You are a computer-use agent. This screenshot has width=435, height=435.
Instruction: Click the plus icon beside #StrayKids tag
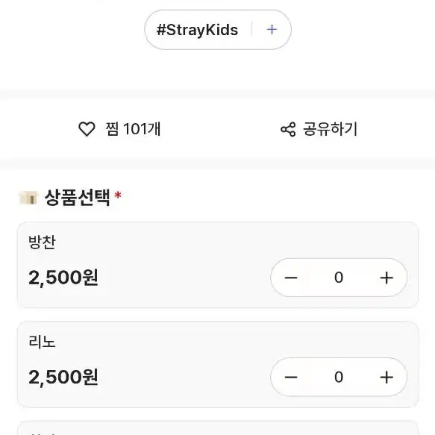[x=272, y=29]
